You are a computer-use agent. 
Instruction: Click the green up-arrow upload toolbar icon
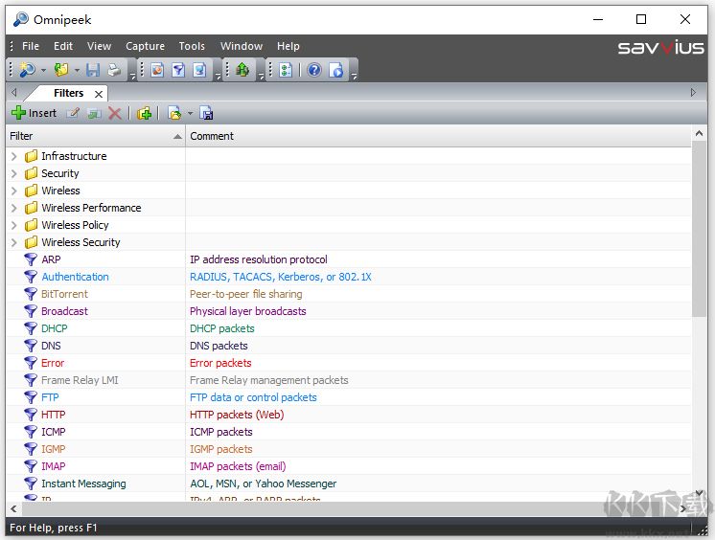242,70
